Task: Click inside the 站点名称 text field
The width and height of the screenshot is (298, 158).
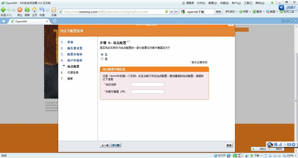Action: click(x=148, y=85)
